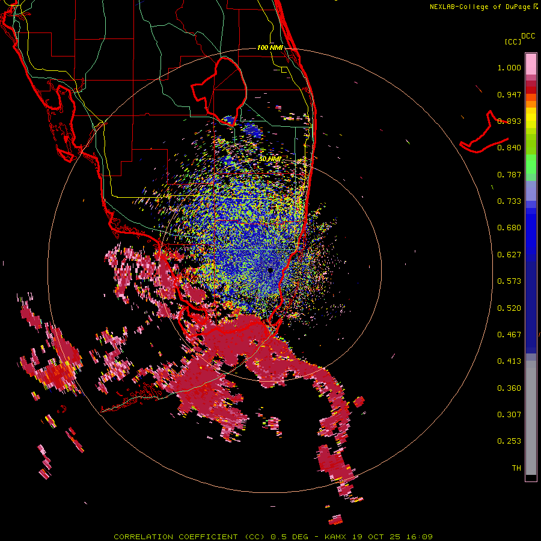Click the 0.573 scale value
541x541 pixels.
click(x=509, y=281)
